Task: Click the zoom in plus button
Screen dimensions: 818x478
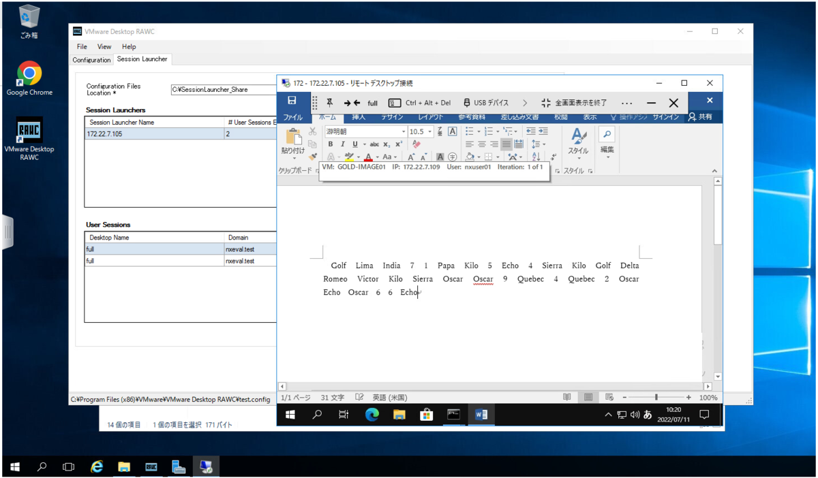Action: click(x=688, y=397)
